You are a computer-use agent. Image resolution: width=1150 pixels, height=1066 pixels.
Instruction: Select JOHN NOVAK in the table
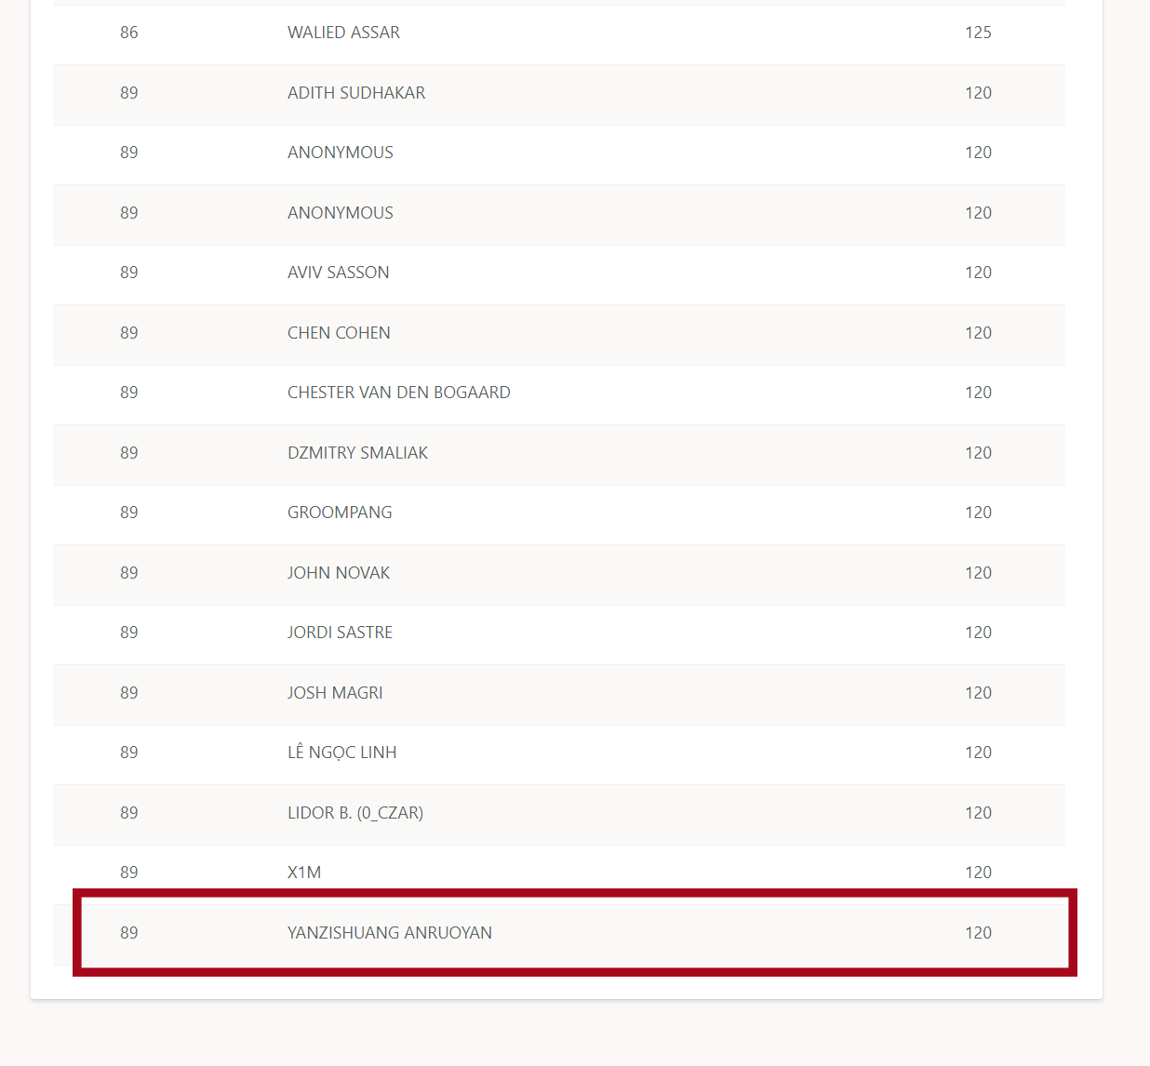click(339, 573)
